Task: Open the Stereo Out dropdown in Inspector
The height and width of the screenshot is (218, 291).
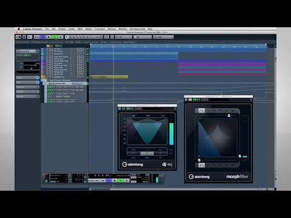Action: (27, 51)
